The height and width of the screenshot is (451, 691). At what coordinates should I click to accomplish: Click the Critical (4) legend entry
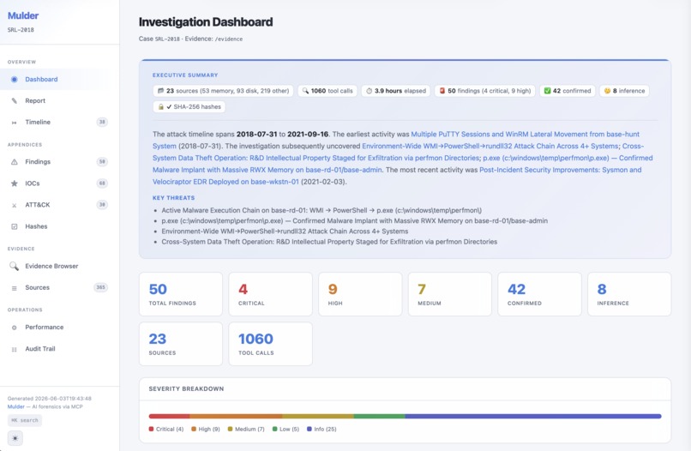(x=166, y=429)
